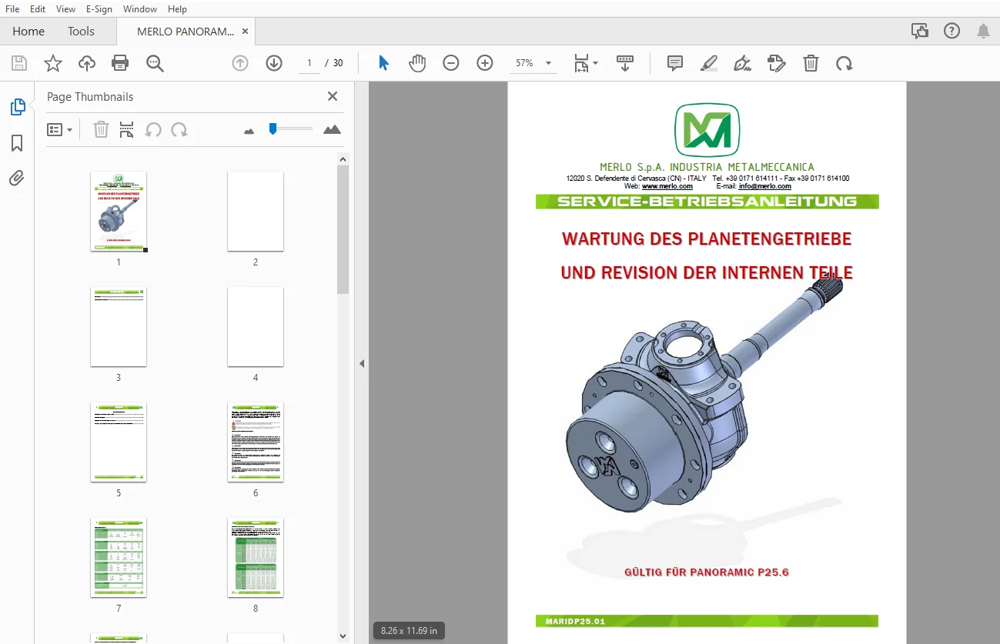Open the Attachments paperclip pane
The image size is (1000, 644).
[17, 179]
